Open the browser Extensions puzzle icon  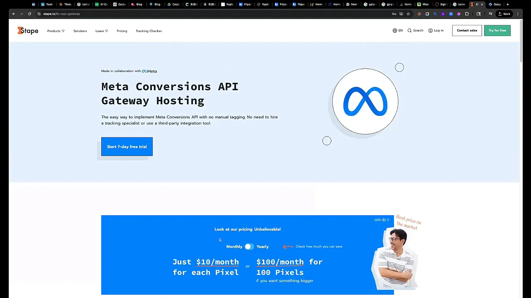pyautogui.click(x=467, y=14)
